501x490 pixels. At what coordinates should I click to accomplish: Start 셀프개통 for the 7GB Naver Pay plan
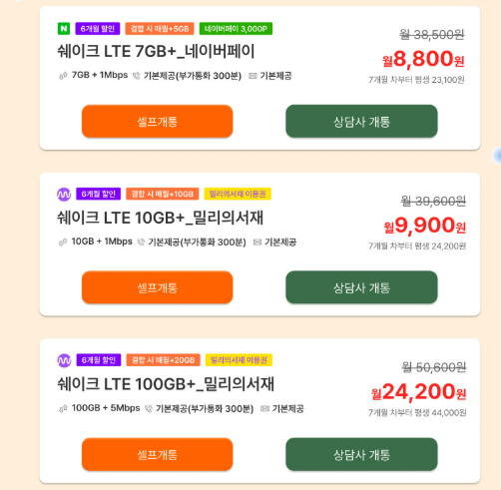click(158, 122)
